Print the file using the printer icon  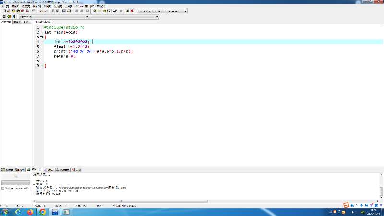pos(34,11)
